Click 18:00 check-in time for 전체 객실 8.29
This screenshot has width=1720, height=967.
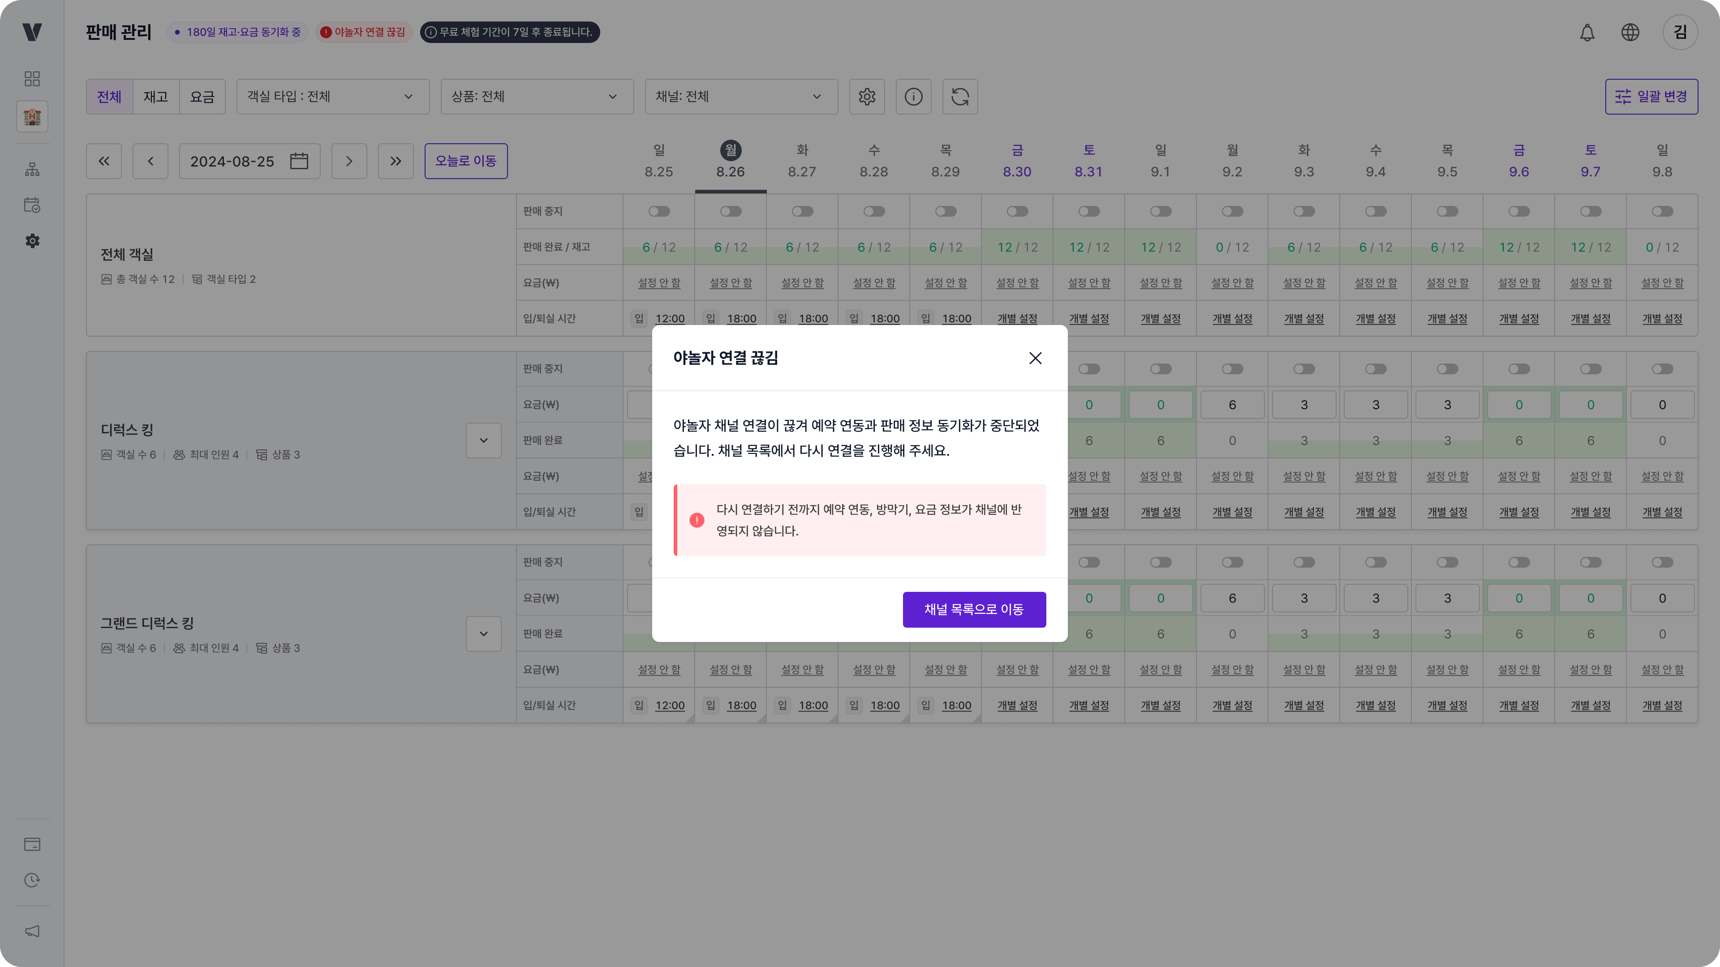pos(957,319)
